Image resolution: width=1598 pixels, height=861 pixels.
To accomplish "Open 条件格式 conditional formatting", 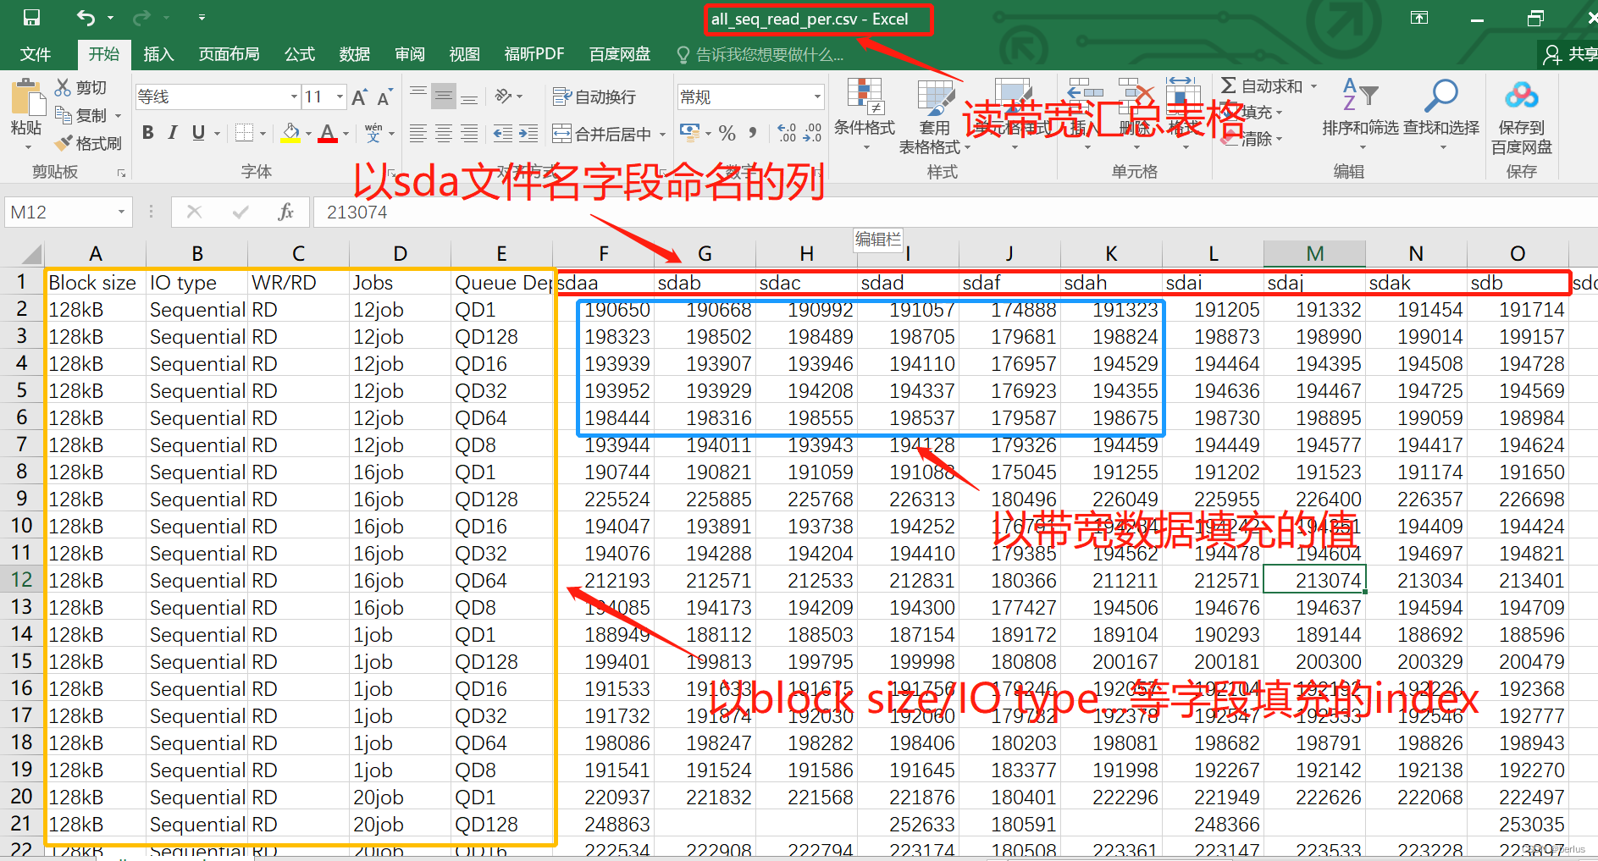I will click(x=865, y=114).
